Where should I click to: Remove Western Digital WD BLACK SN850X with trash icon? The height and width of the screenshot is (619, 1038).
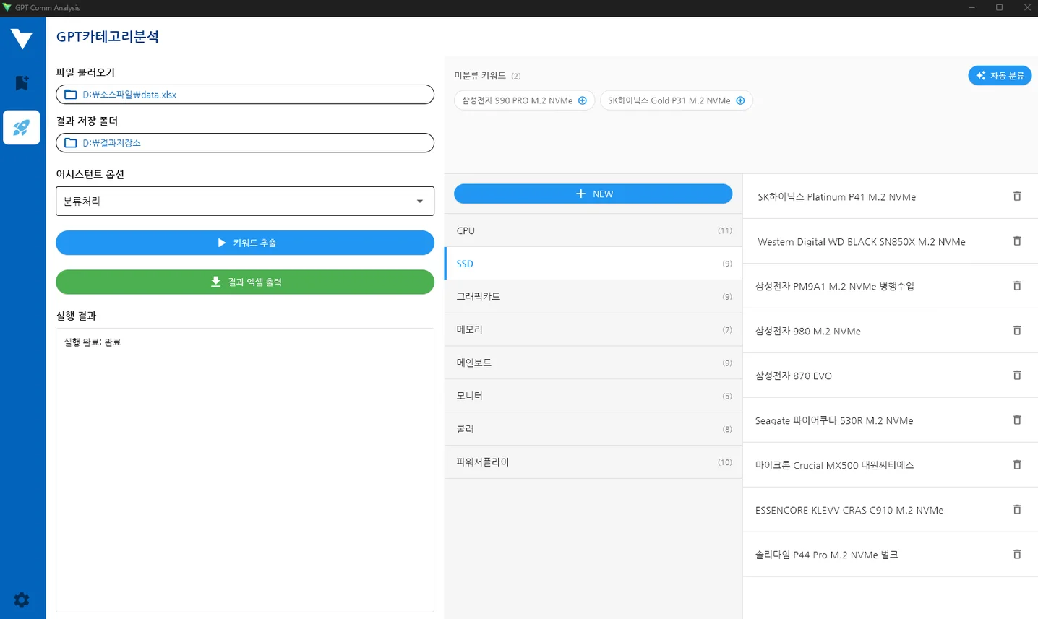point(1016,241)
